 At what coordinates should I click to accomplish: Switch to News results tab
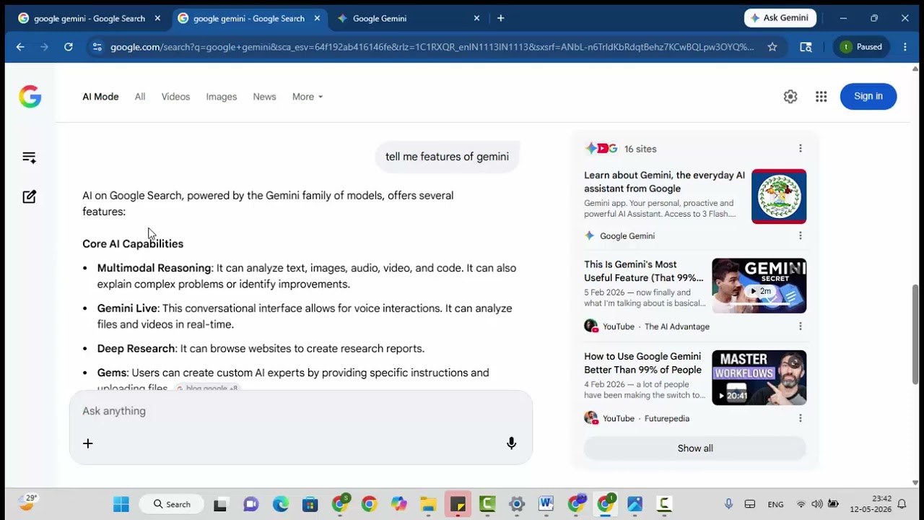pyautogui.click(x=264, y=97)
